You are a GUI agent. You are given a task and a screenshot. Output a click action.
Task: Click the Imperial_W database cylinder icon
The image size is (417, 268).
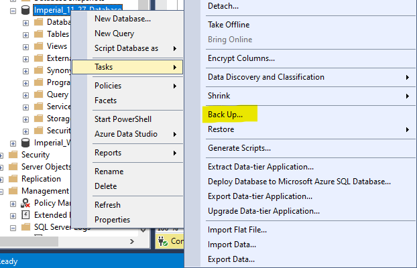click(x=26, y=143)
